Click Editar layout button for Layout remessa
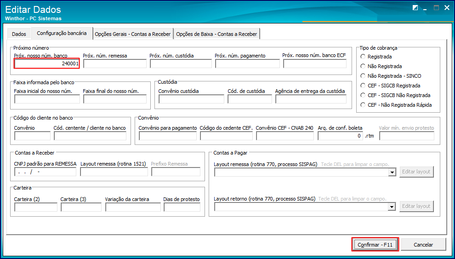This screenshot has width=455, height=259. click(x=416, y=172)
